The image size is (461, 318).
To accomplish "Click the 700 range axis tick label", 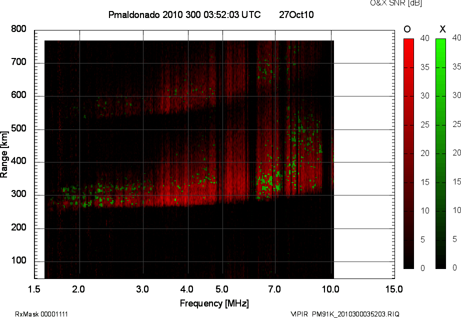I will tap(18, 62).
